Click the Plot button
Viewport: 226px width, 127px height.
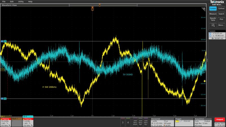point(221,19)
